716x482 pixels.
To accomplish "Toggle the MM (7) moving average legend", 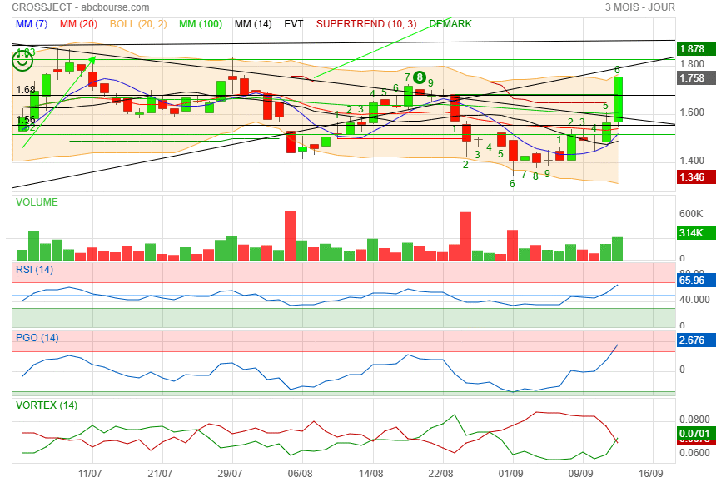I will [x=32, y=24].
